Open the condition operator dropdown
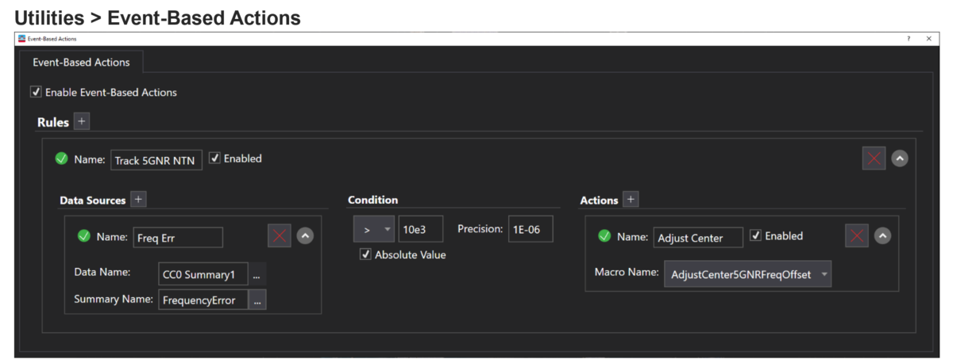 pyautogui.click(x=373, y=229)
